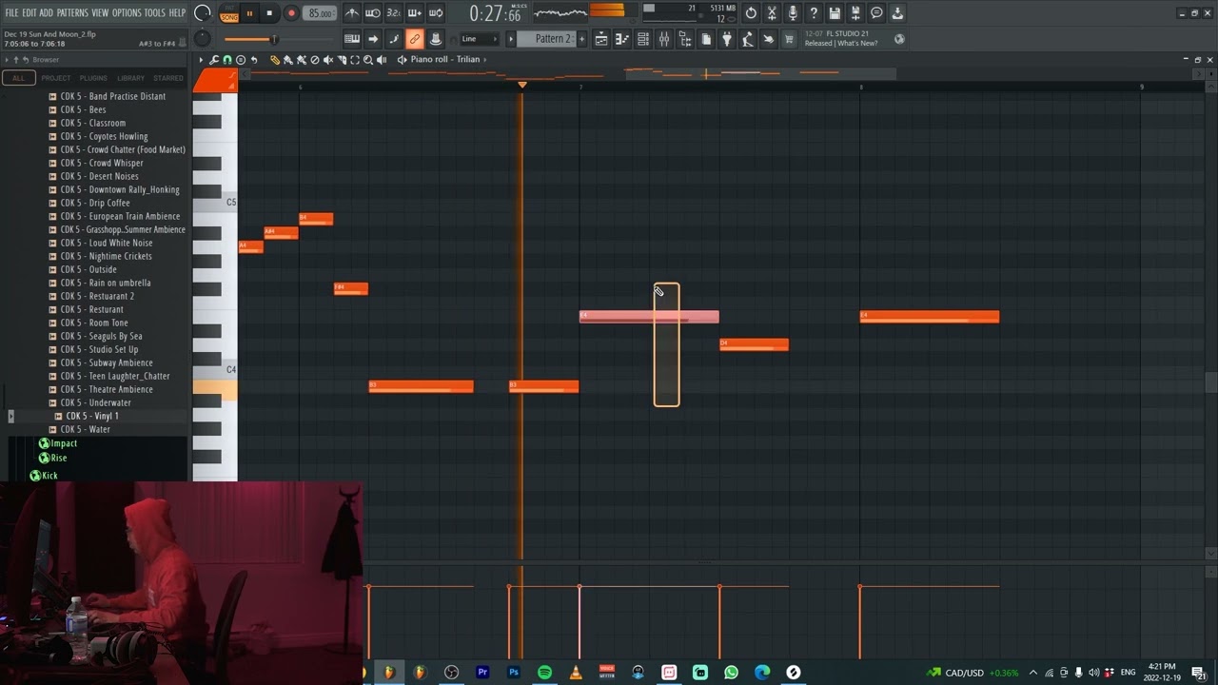
Task: Select browser ALL tab button
Action: click(x=17, y=78)
